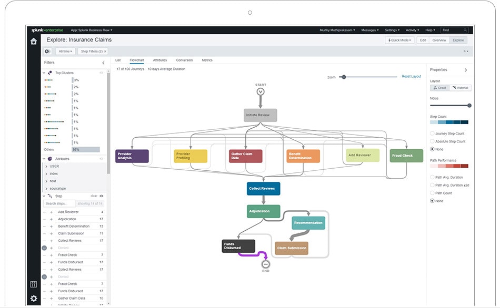Select None under Path Performance
The image size is (500, 308).
tap(433, 201)
